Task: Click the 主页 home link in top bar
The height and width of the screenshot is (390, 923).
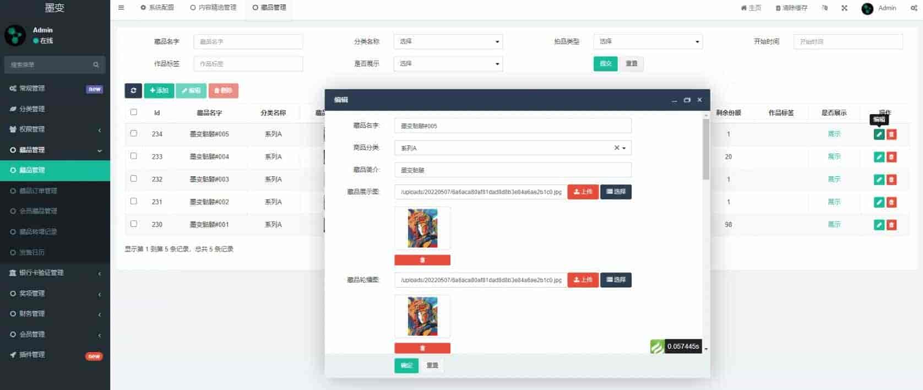Action: (x=751, y=8)
